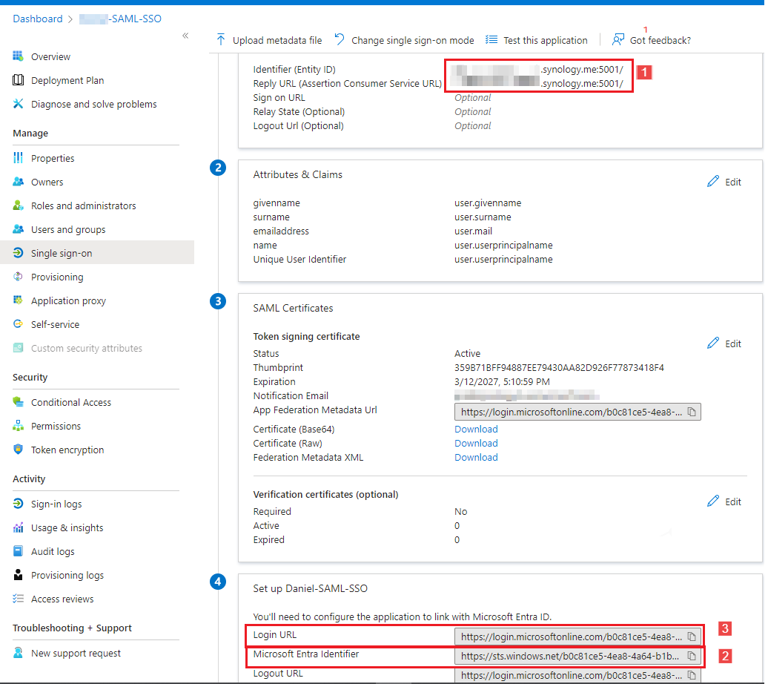Click the Token encryption shield icon
The height and width of the screenshot is (684, 768).
click(x=18, y=449)
